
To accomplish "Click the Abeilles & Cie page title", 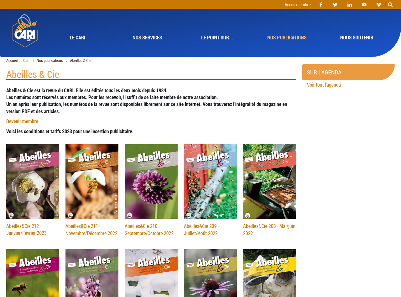I will [x=33, y=74].
